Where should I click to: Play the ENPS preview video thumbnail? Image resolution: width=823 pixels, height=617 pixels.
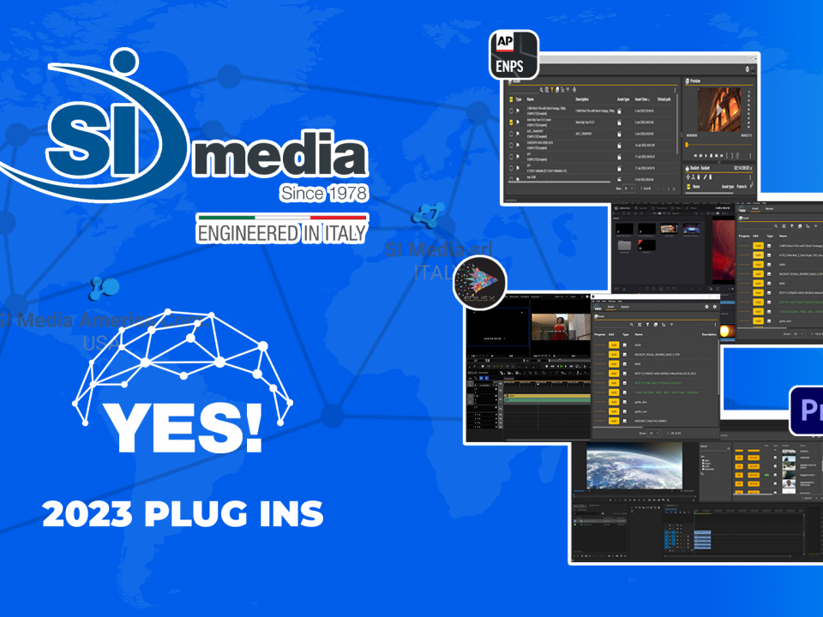[x=719, y=111]
